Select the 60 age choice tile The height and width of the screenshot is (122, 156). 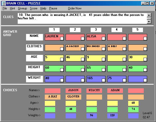click(x=133, y=103)
